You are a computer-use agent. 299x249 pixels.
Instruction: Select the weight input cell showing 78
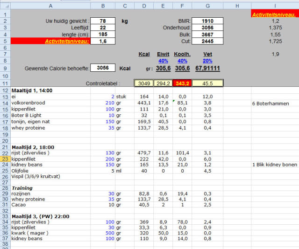(x=103, y=21)
